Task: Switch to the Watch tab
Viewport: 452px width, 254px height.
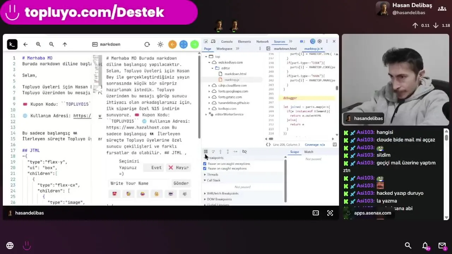Action: (x=309, y=152)
